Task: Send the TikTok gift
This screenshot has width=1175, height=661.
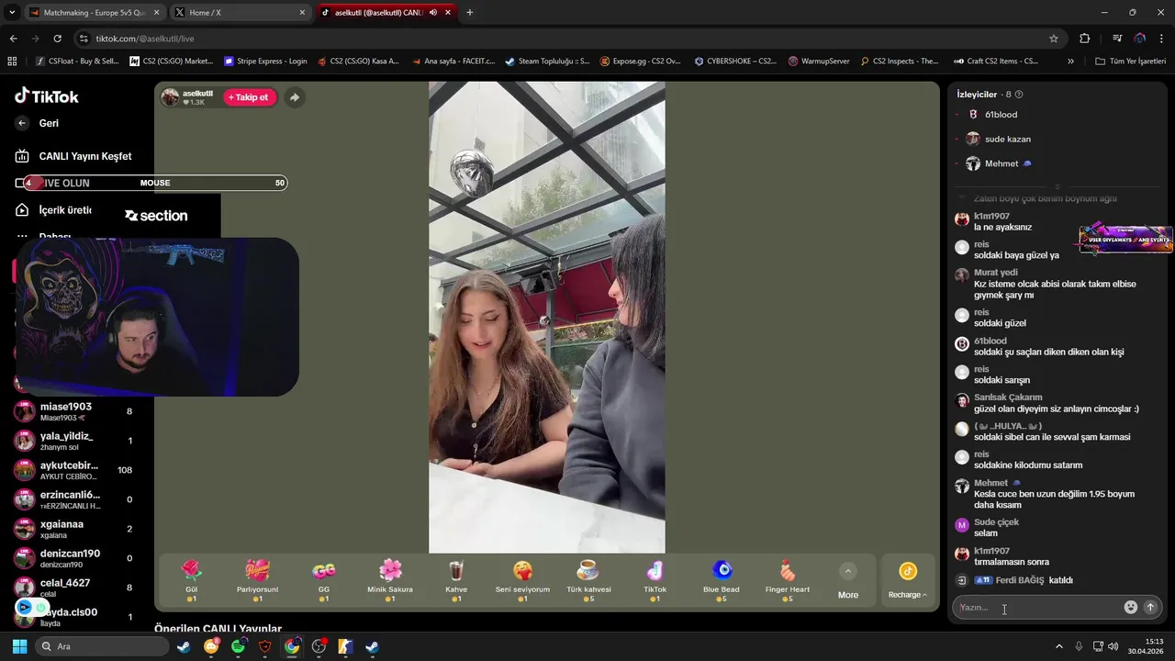Action: 655,580
